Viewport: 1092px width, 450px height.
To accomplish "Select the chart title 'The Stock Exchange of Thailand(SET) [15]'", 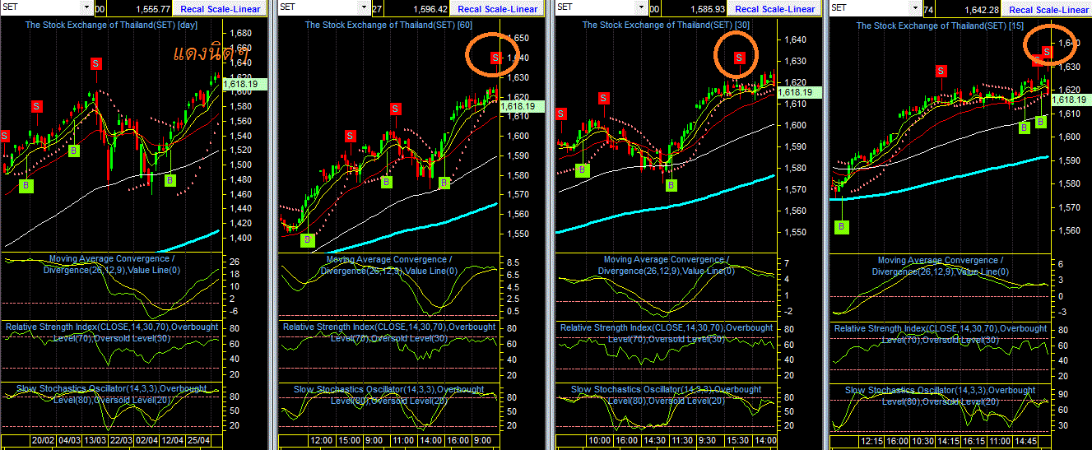I will pos(941,26).
